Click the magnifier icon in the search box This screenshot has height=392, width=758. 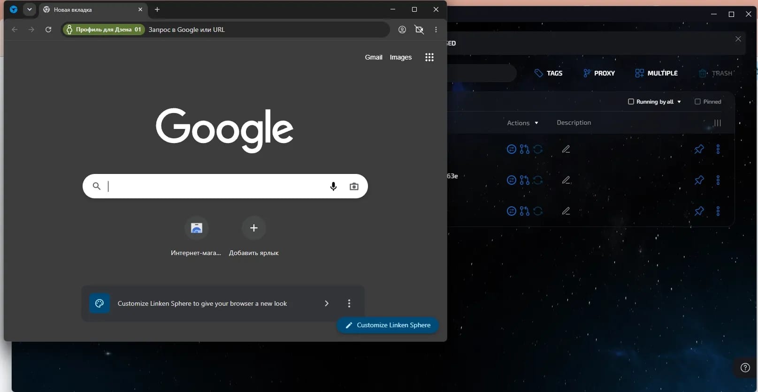[x=97, y=186]
